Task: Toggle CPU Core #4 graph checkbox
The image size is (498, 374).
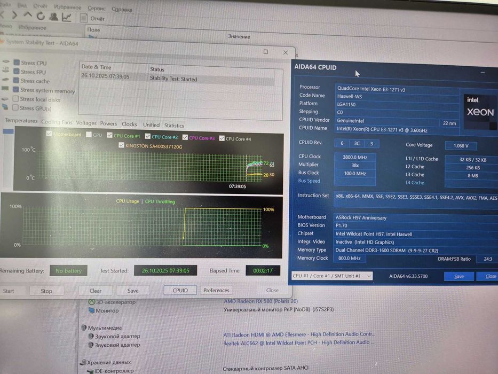Action: [222, 138]
